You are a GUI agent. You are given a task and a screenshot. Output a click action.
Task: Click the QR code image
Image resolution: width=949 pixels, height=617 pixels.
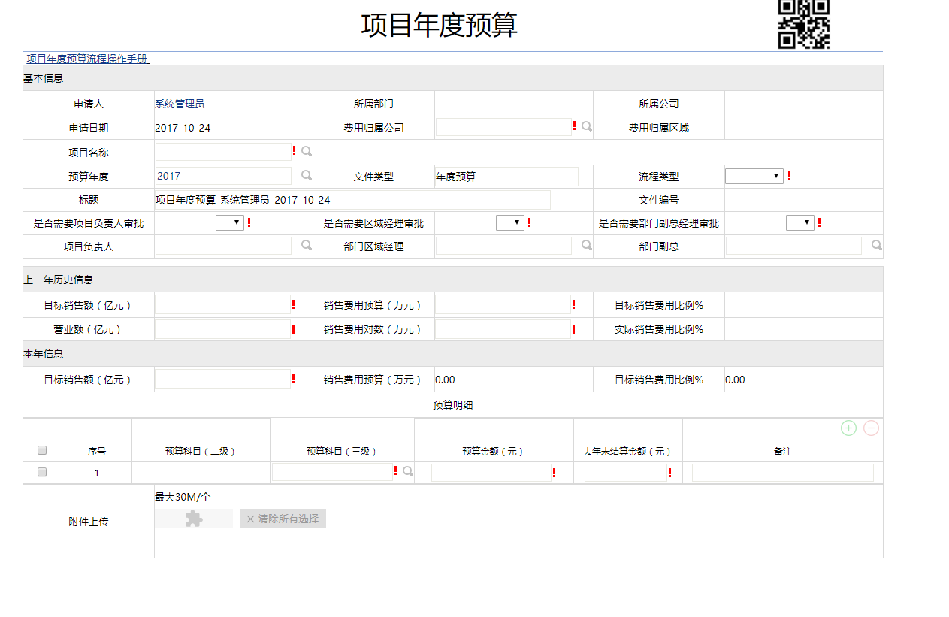[803, 24]
